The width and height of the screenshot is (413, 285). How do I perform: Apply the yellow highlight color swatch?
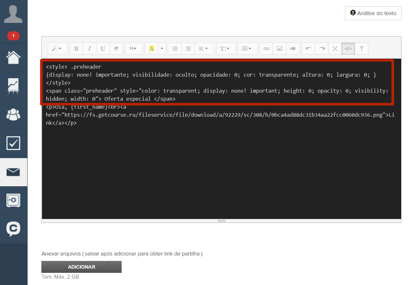pyautogui.click(x=151, y=49)
